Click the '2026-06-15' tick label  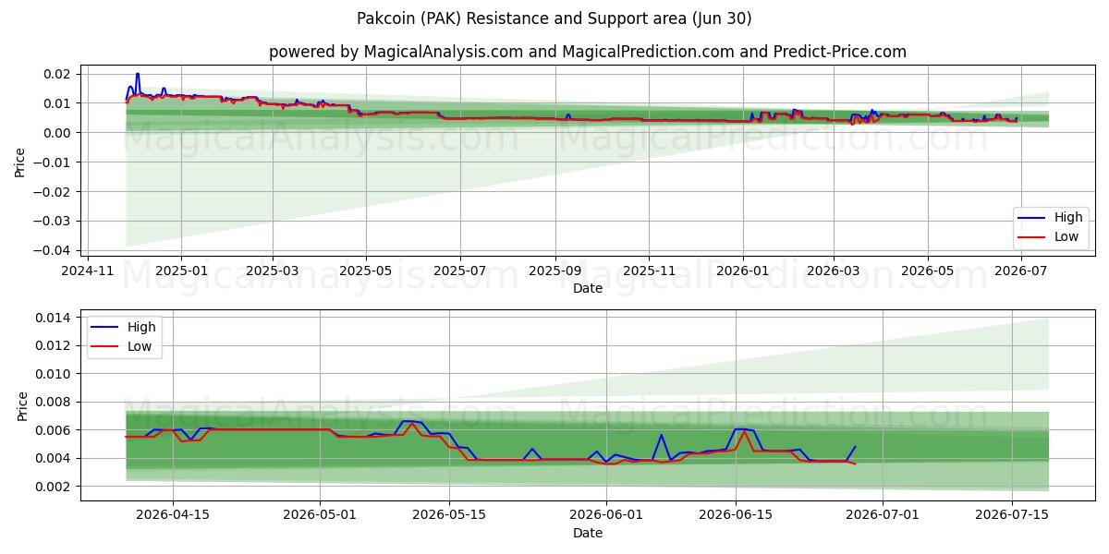pos(736,515)
